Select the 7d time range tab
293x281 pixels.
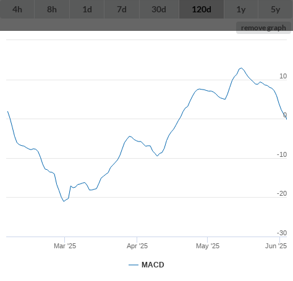click(x=122, y=9)
